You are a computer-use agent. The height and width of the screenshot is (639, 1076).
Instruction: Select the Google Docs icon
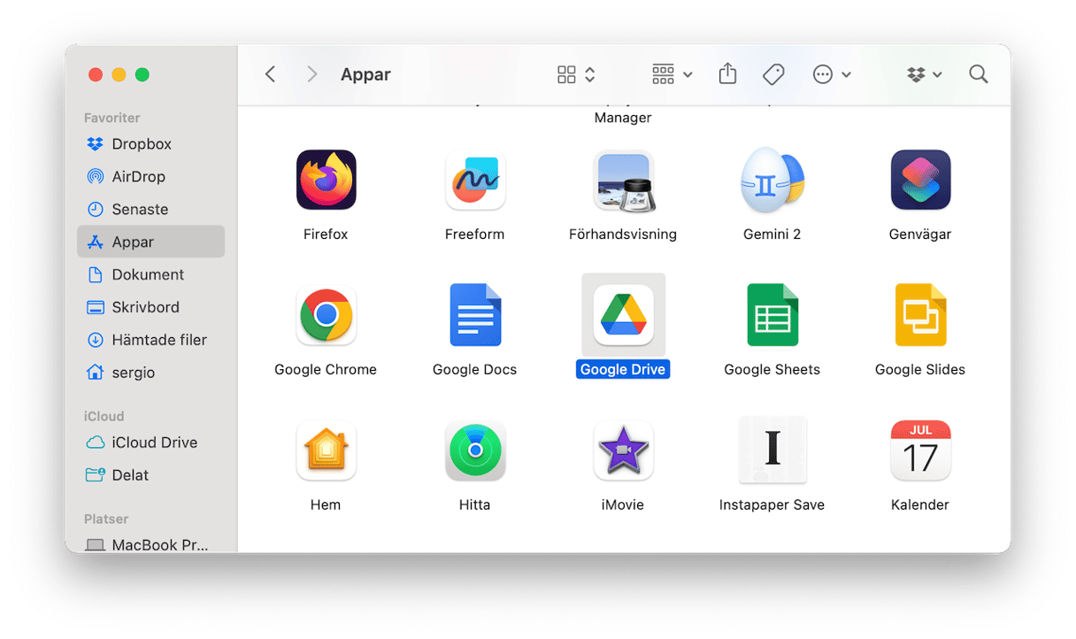click(474, 315)
